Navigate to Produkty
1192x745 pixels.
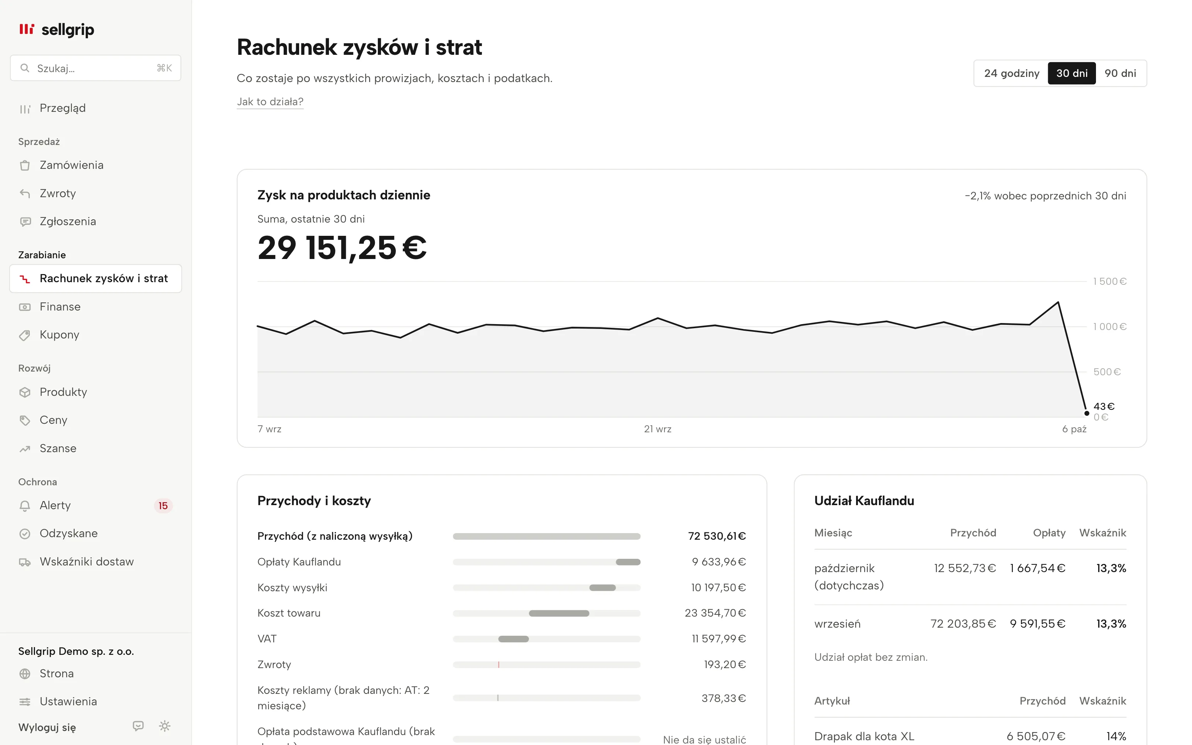96,392
